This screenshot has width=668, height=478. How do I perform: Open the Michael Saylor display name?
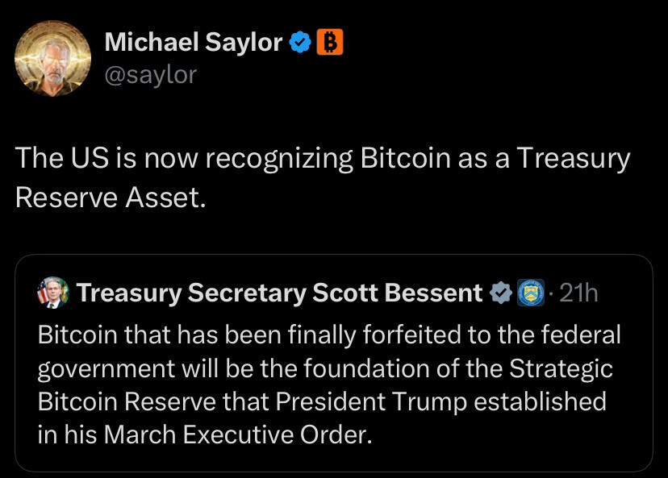point(194,43)
